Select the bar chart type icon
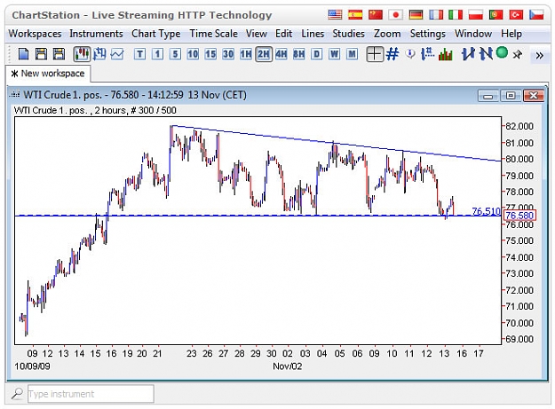 [x=99, y=54]
